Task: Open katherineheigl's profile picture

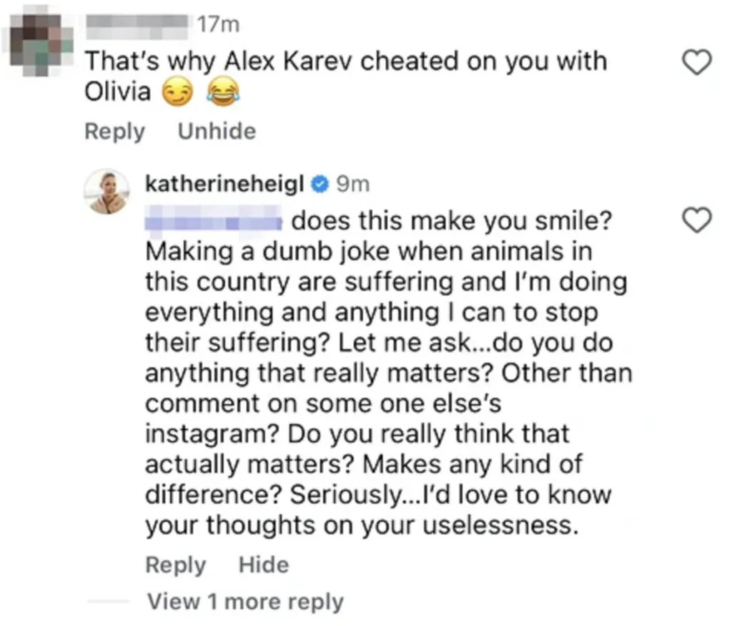Action: 107,187
